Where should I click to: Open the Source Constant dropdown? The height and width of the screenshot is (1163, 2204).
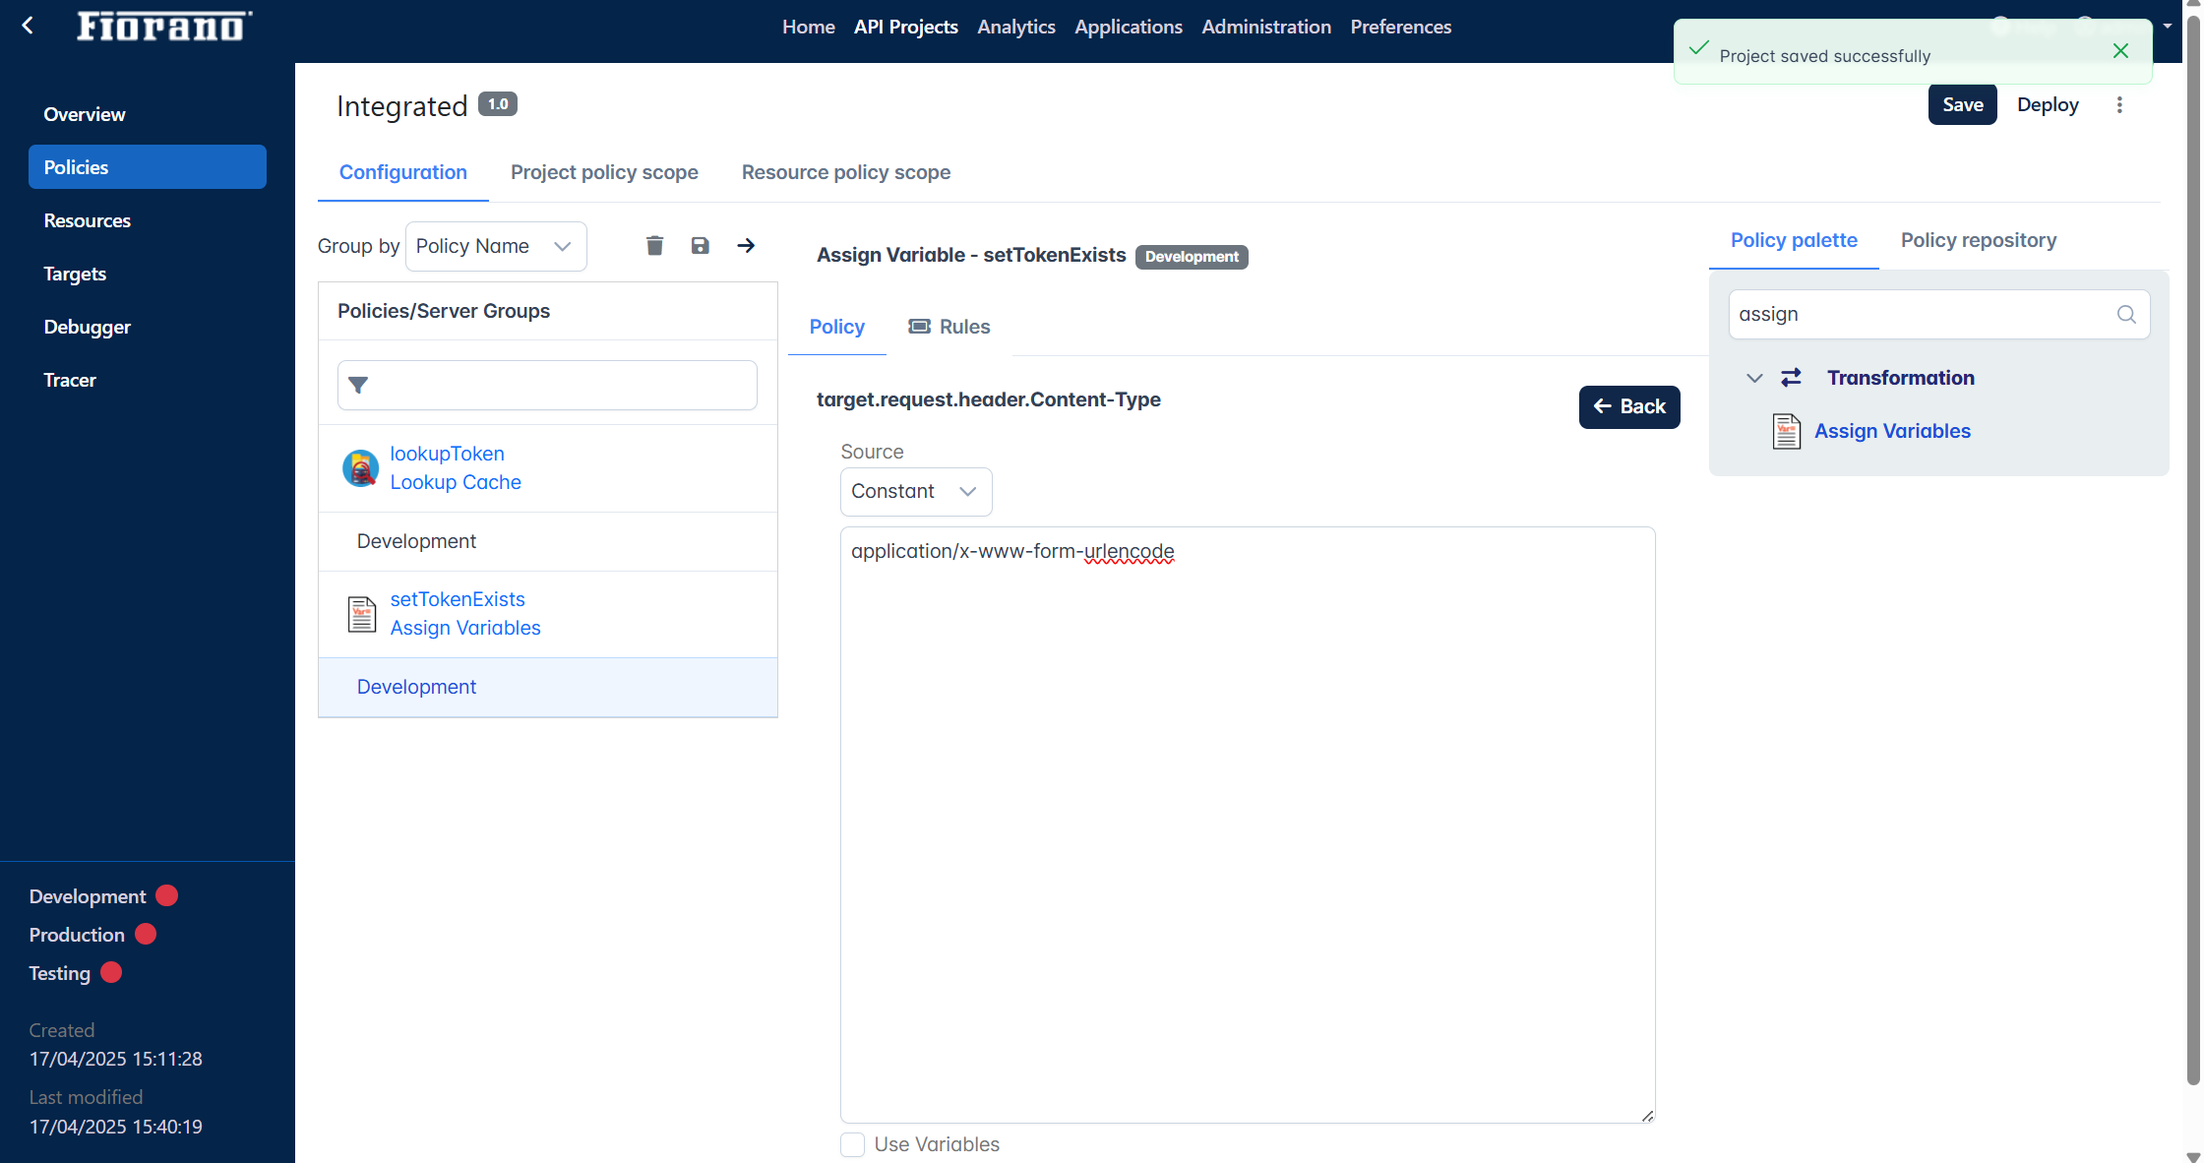click(915, 492)
